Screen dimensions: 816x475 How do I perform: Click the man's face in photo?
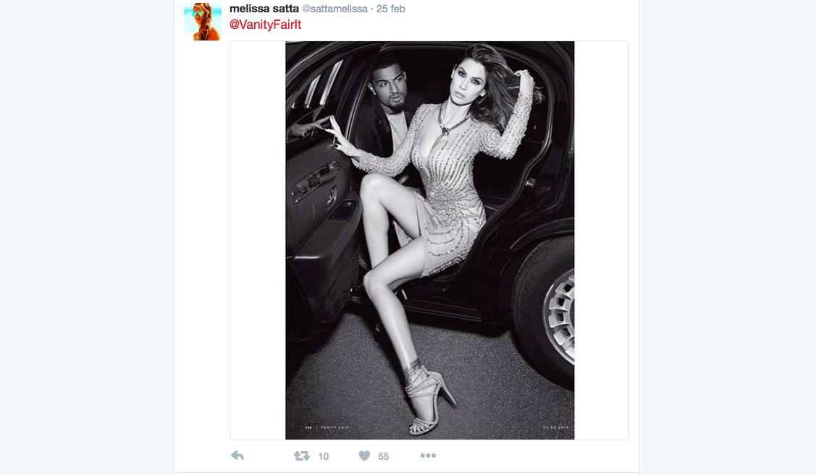390,87
